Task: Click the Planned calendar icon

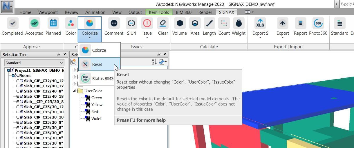Action: click(53, 23)
